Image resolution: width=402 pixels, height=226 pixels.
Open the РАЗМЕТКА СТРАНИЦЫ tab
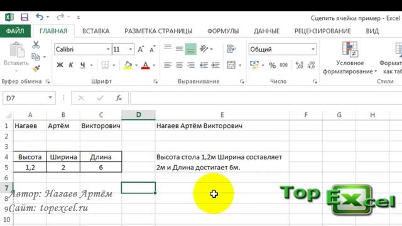coord(158,31)
